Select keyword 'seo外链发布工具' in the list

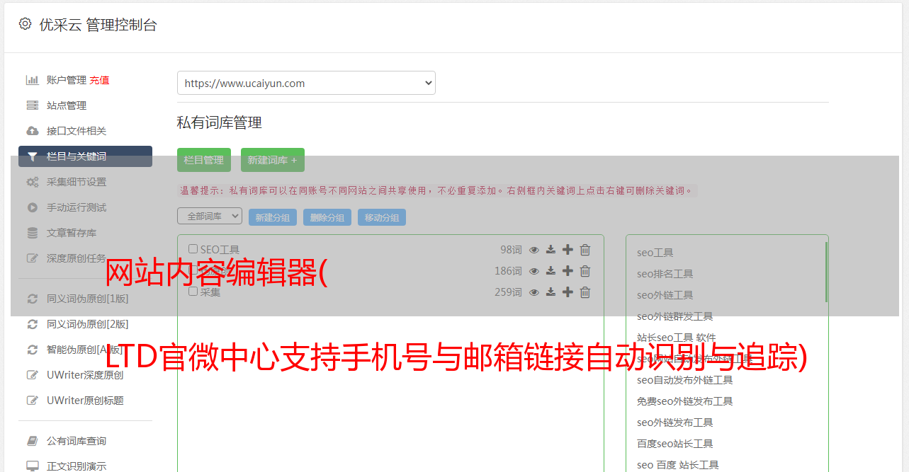675,422
